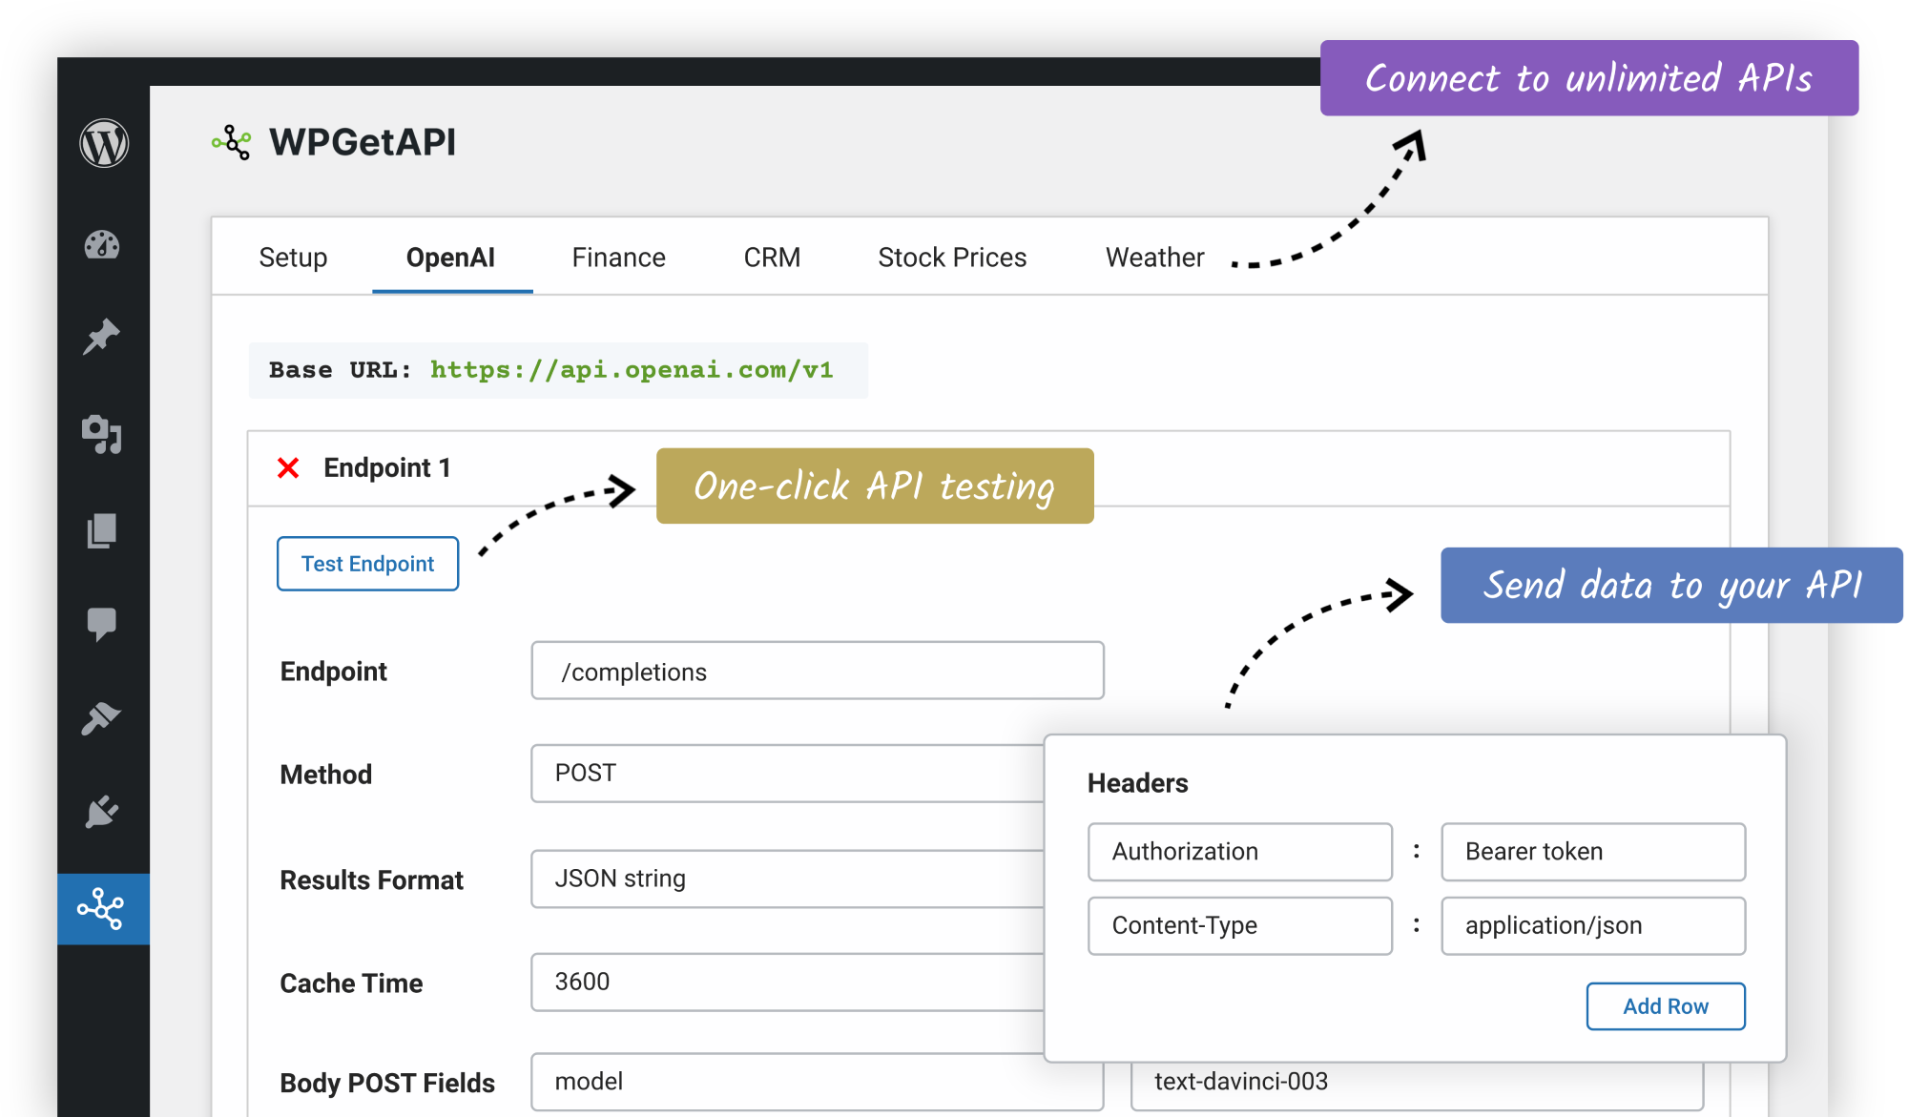Open the highlighted WPGetAPI sidebar icon
Screen dimensions: 1908x1117
point(103,909)
